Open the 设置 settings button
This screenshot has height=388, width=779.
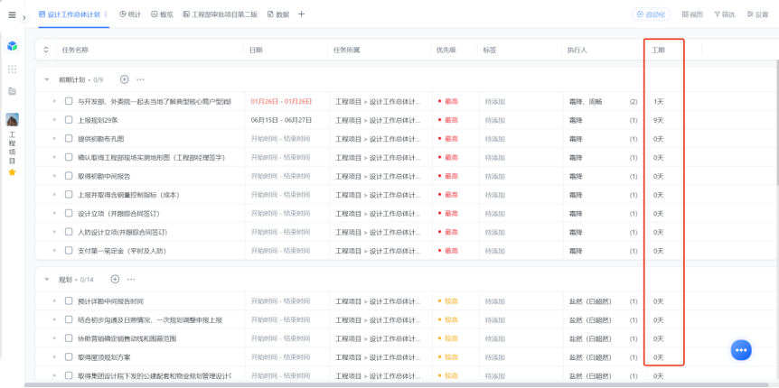point(757,14)
